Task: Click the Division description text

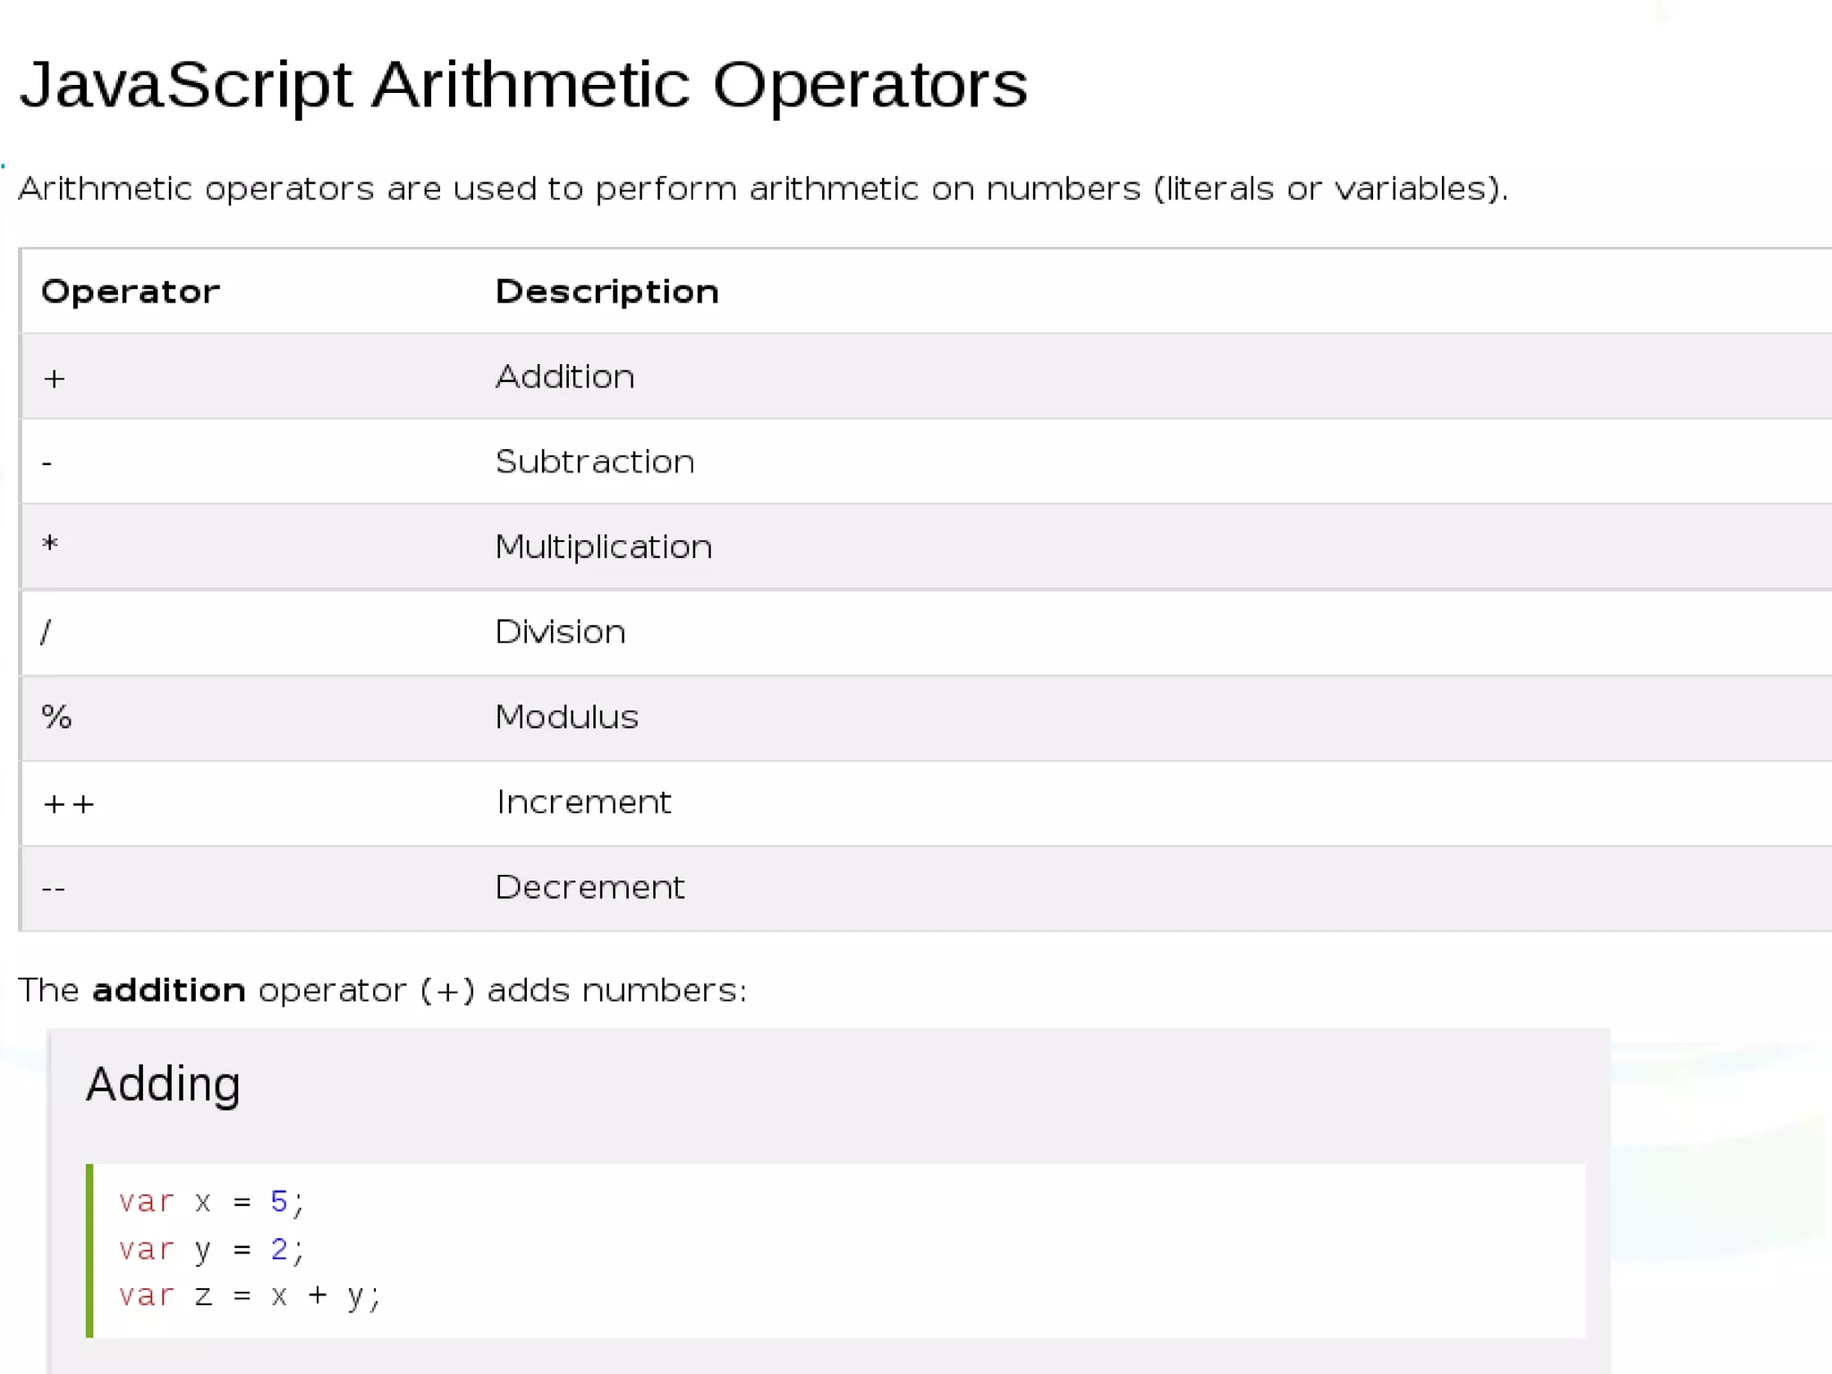Action: pos(560,632)
